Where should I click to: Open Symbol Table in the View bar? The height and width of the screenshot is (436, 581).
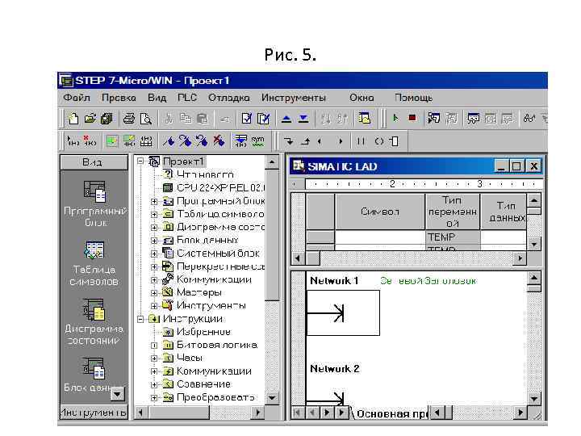pyautogui.click(x=94, y=263)
